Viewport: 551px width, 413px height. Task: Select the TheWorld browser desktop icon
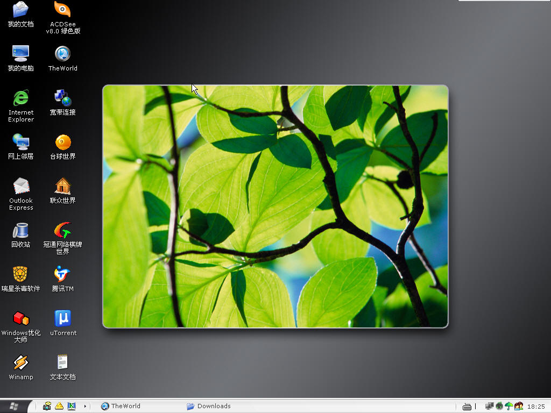[62, 58]
